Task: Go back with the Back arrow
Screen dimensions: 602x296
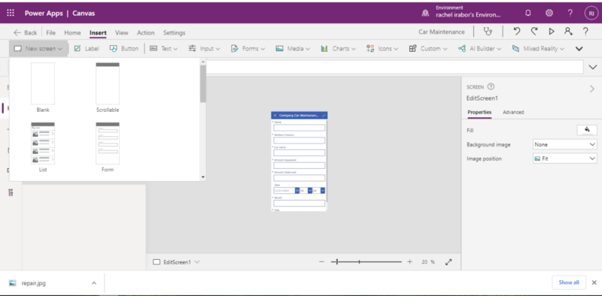Action: click(25, 32)
